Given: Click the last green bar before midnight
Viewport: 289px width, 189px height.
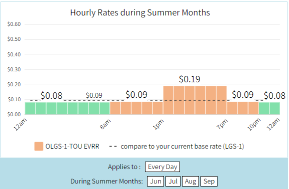Looking at the screenshot, I should click(x=274, y=108).
